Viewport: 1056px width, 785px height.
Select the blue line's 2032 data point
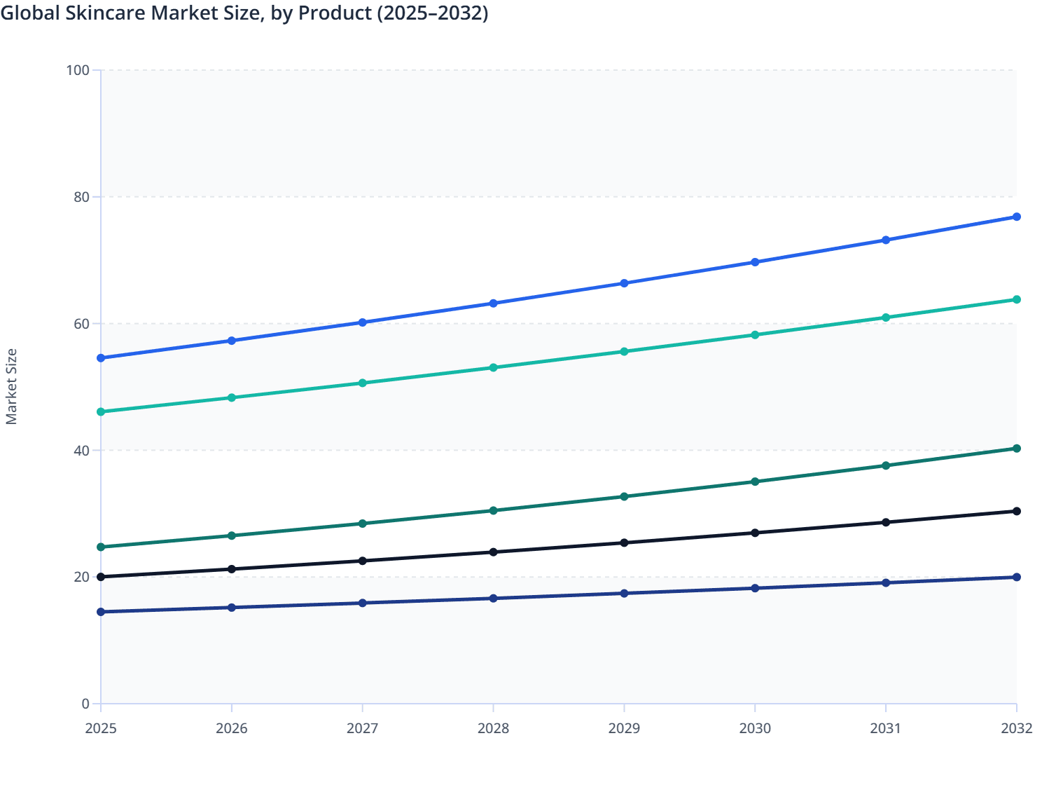1016,217
